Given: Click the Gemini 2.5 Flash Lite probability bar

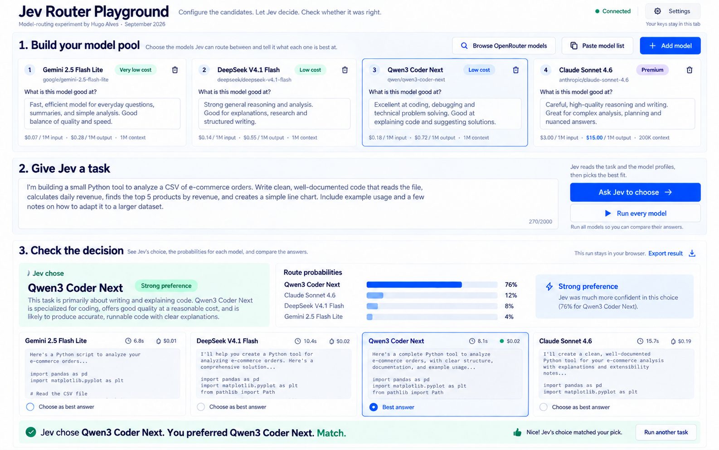Looking at the screenshot, I should pyautogui.click(x=432, y=317).
